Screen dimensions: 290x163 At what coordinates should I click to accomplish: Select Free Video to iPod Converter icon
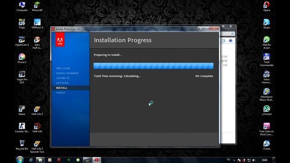[x=266, y=129]
